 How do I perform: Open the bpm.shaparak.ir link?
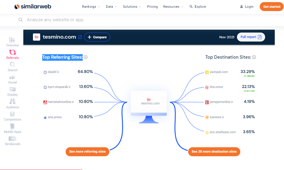pos(59,87)
